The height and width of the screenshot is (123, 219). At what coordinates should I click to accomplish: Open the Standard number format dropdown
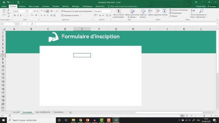[110, 11]
